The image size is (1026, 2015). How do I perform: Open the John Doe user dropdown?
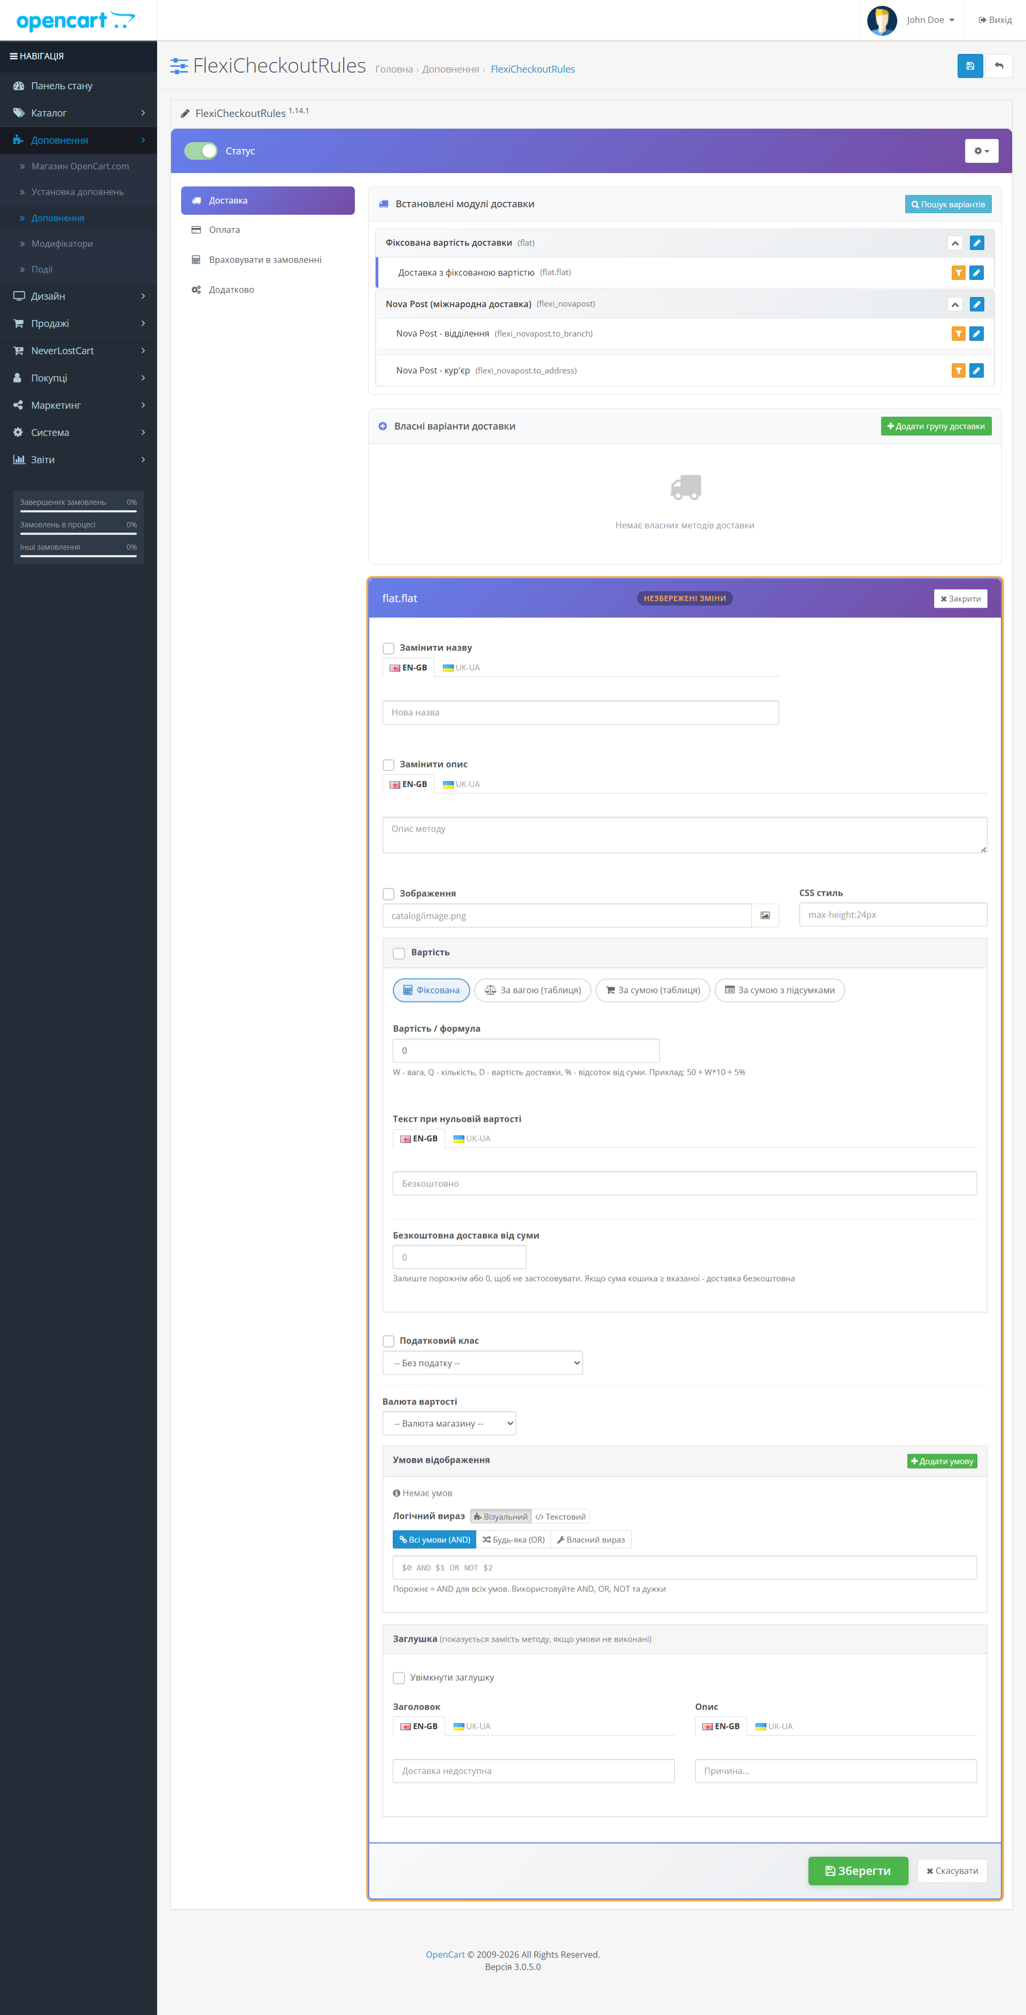pos(912,20)
